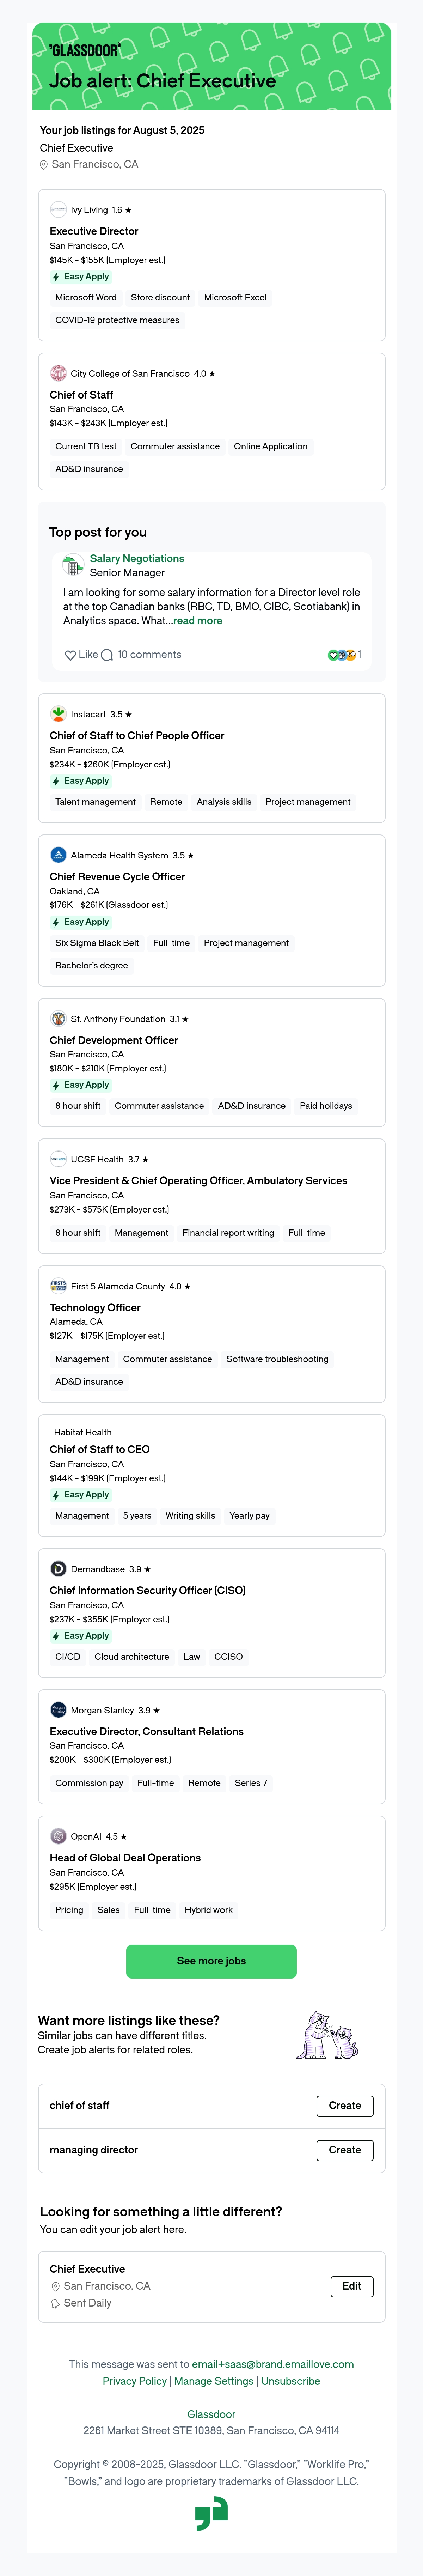The image size is (423, 2576).
Task: Click the Demandbase company logo
Action: point(58,1569)
